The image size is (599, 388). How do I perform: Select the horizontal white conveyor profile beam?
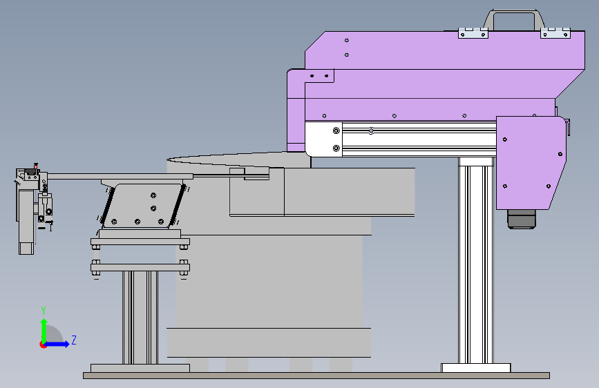419,139
